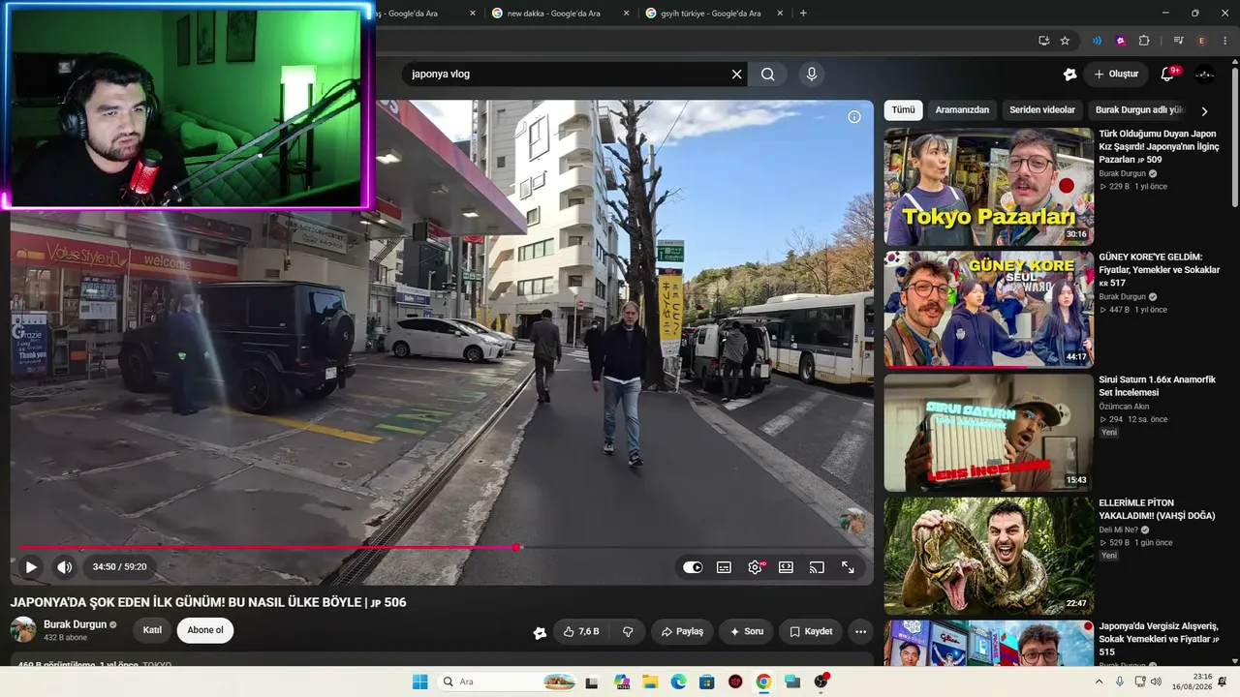This screenshot has height=697, width=1240.
Task: Select the Tümü filter chip
Action: point(903,110)
